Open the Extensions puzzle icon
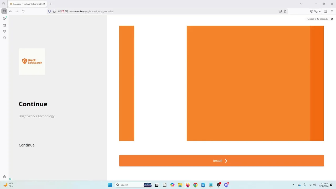Viewport: 336px width, 189px height. (325, 11)
